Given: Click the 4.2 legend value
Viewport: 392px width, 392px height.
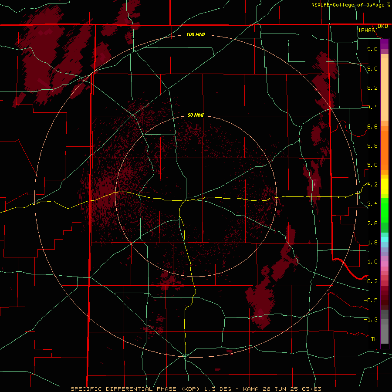Looking at the screenshot, I should coord(372,185).
